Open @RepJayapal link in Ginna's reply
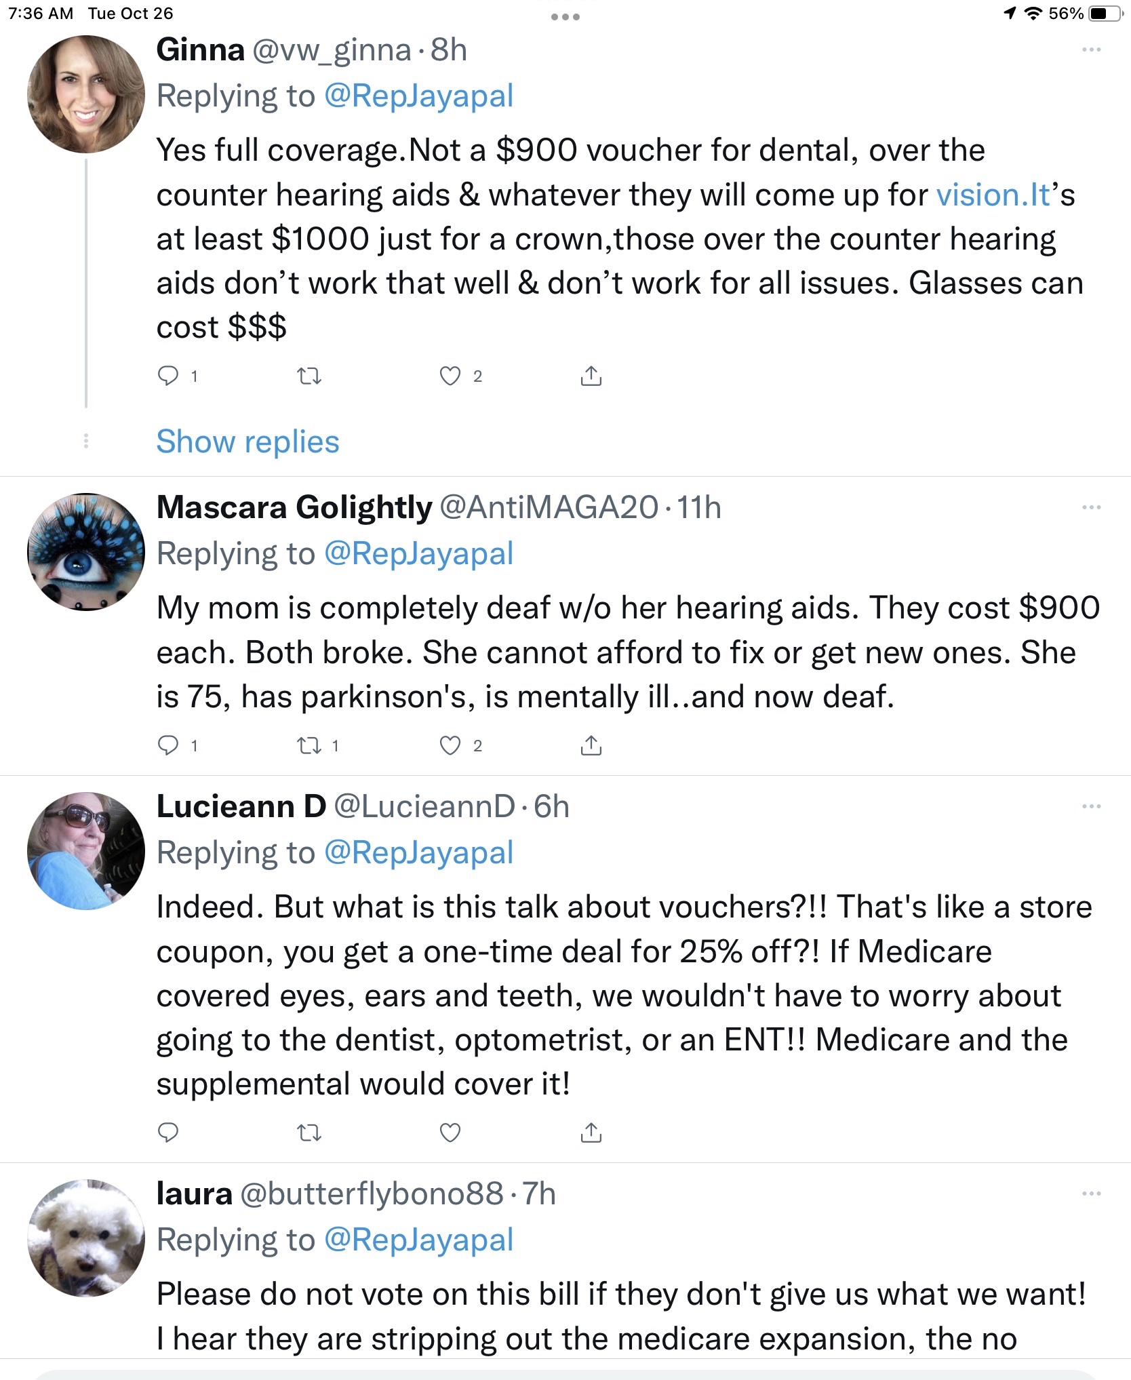This screenshot has width=1131, height=1380. click(x=418, y=96)
